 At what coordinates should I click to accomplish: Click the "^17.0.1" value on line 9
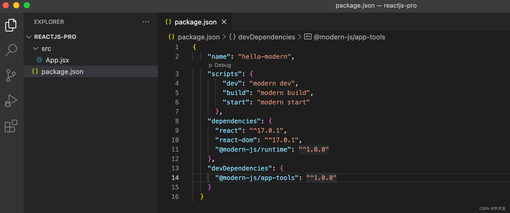(266, 130)
